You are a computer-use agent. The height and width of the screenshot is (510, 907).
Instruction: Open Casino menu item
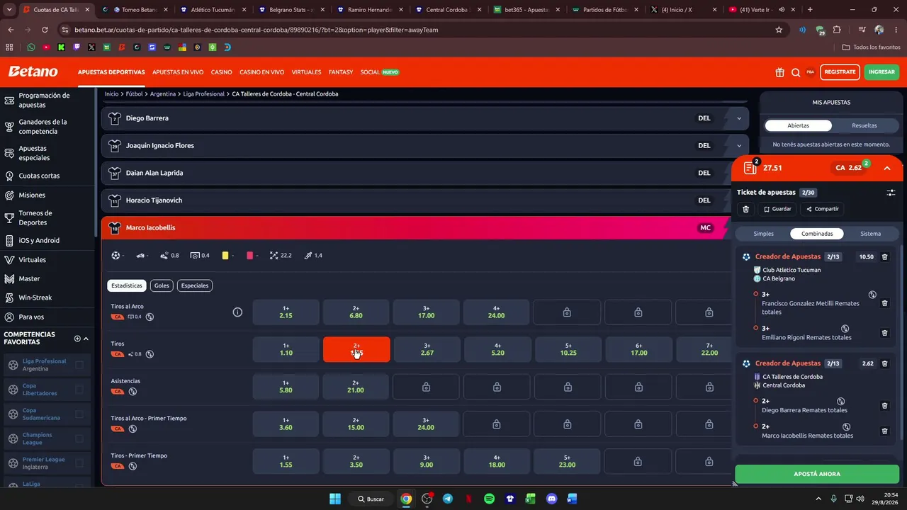click(221, 72)
